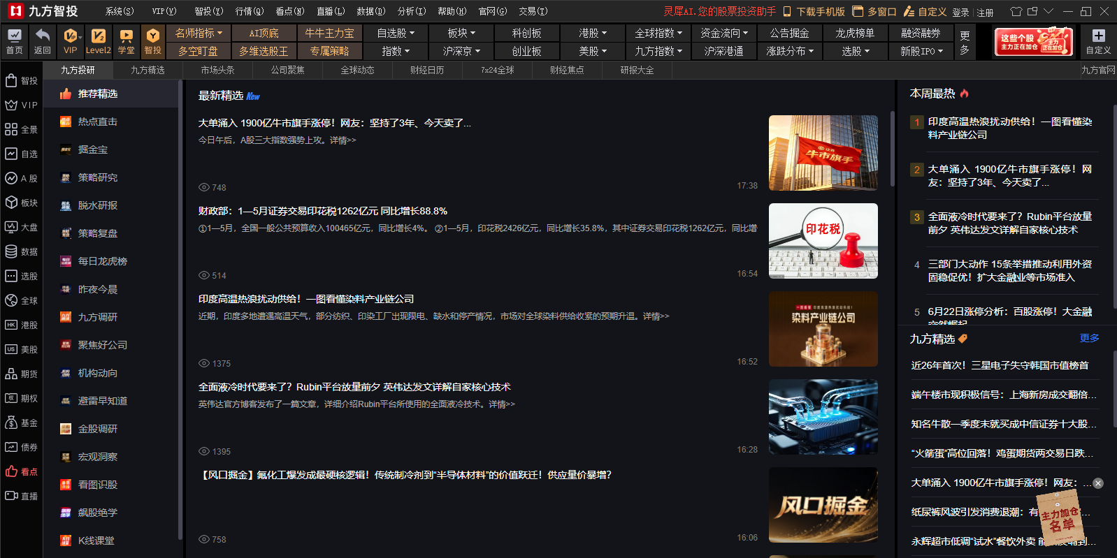Open 多维选股王 from the toolbar
The height and width of the screenshot is (558, 1117).
coord(264,51)
